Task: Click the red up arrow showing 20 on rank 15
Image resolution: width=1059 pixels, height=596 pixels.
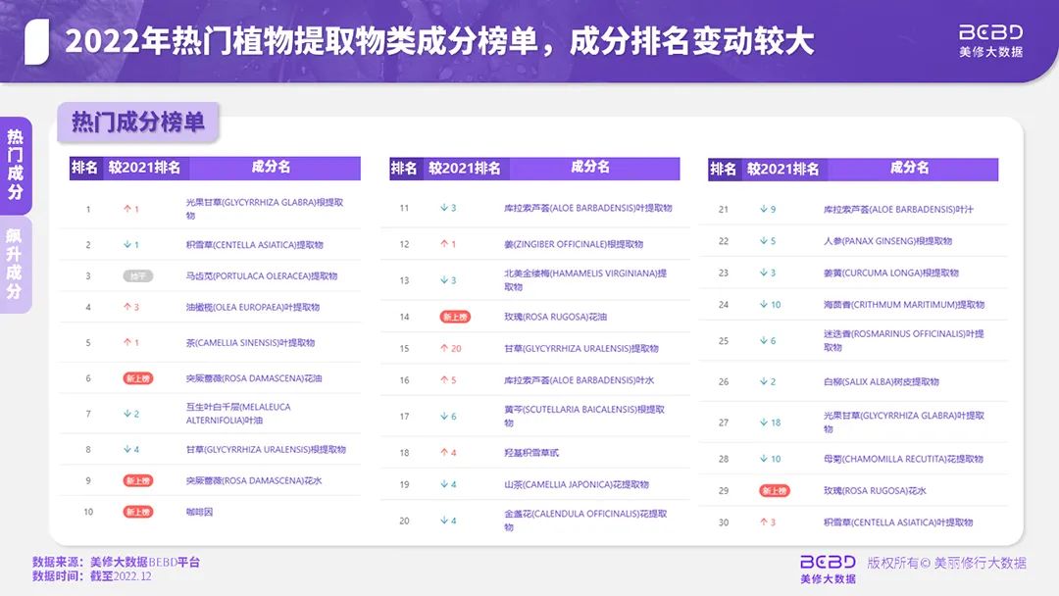Action: point(451,349)
